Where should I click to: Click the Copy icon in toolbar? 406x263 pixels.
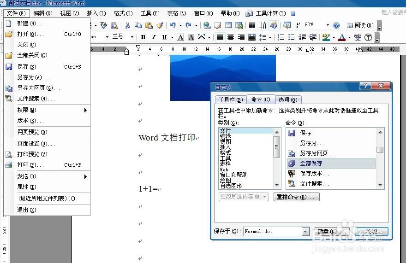point(138,25)
